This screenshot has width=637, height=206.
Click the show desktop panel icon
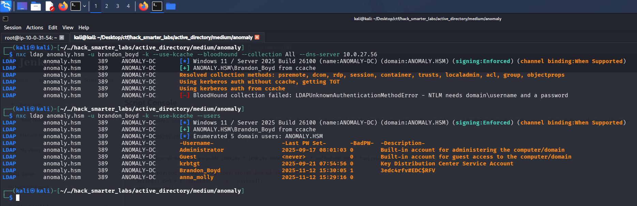[x=22, y=6]
